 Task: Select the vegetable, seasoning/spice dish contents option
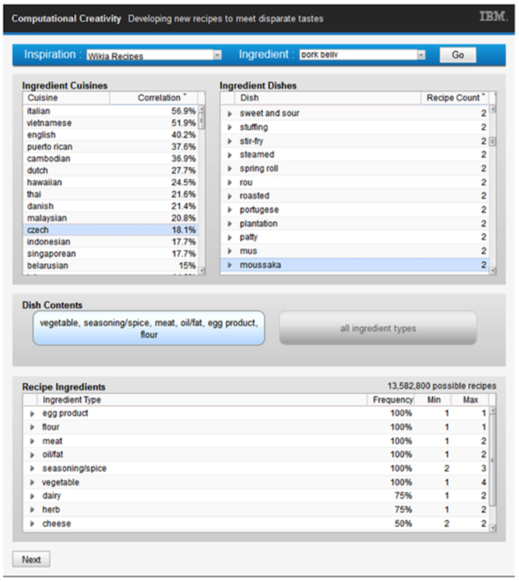coord(148,328)
